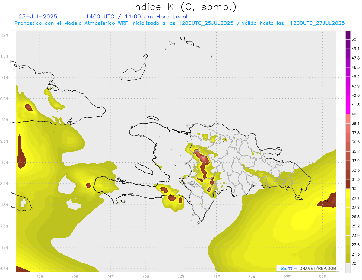Click the dark brown swatch between 30 and 31.3

[348, 184]
